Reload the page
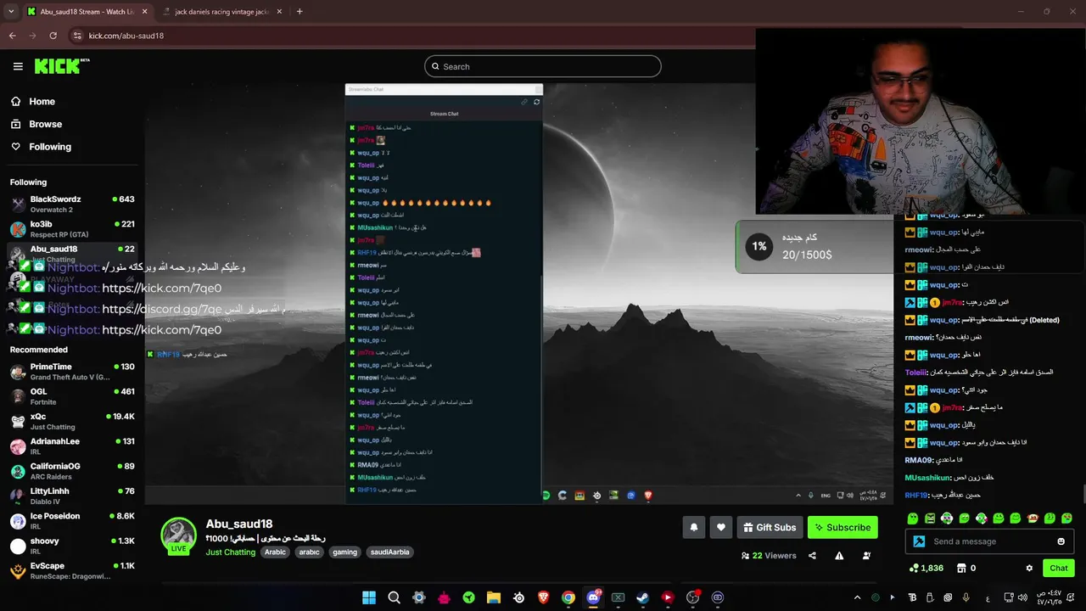The height and width of the screenshot is (611, 1086). [53, 36]
